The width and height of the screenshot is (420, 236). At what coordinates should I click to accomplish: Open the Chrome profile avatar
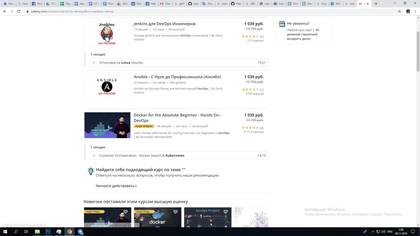(x=408, y=11)
